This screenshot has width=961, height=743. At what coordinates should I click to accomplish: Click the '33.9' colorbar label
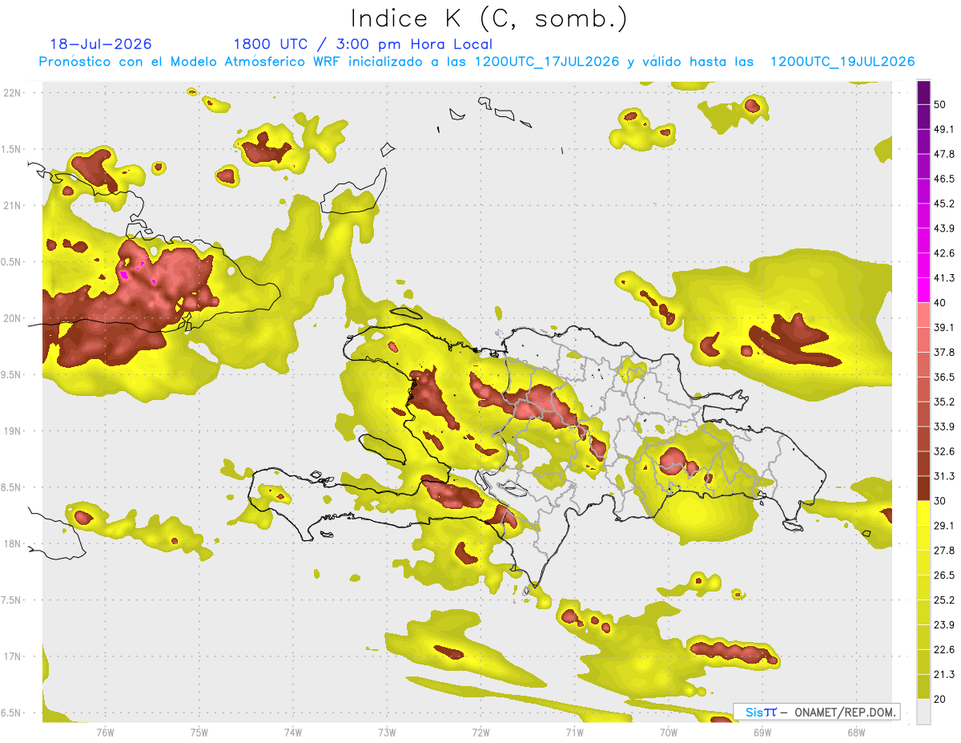click(x=944, y=426)
